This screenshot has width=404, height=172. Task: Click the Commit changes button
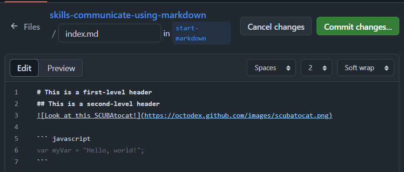[x=358, y=26]
